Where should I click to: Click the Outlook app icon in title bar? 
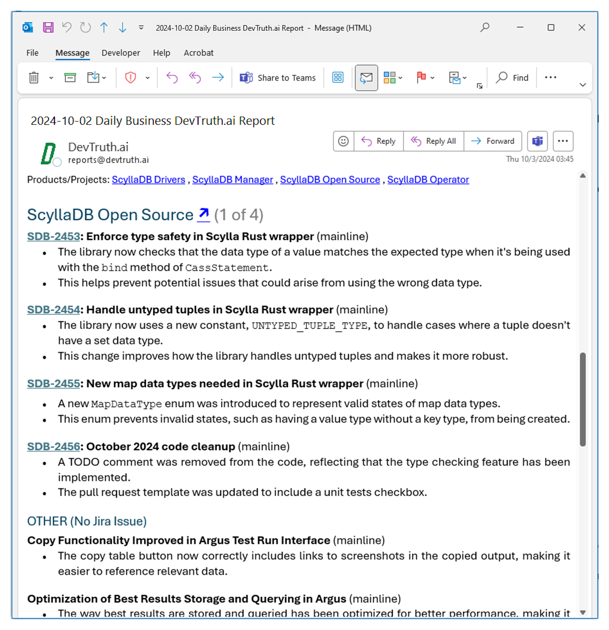28,28
